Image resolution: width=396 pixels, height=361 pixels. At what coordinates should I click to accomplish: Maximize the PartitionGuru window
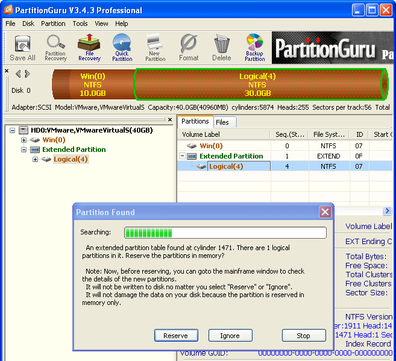pos(372,10)
